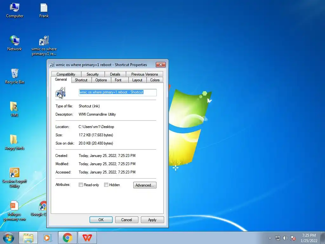Close the Shortcut Properties dialog

click(161, 65)
